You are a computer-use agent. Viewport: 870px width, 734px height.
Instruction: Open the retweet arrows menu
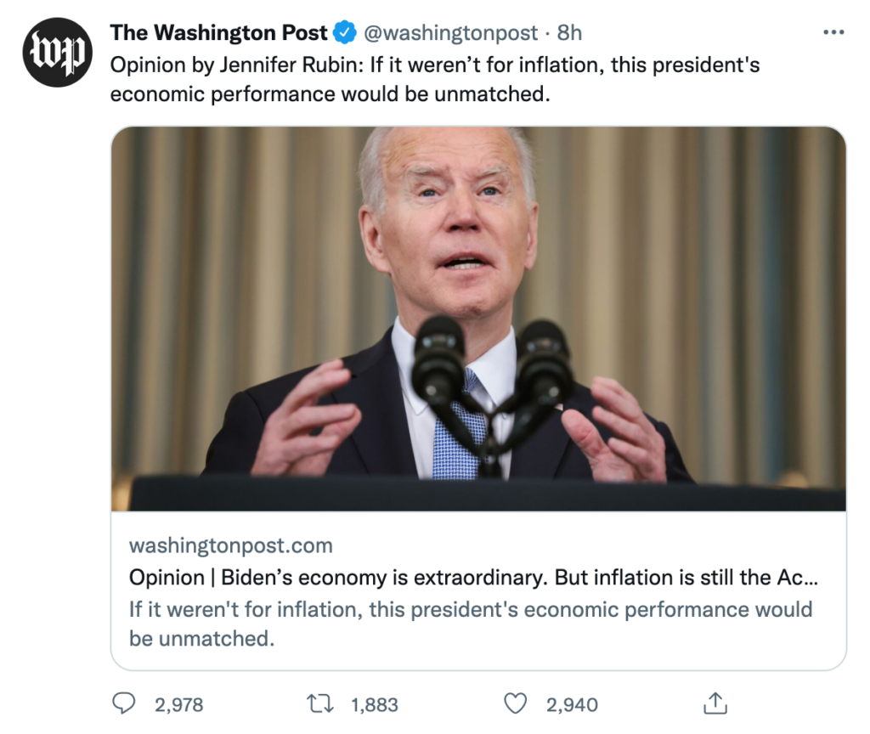pos(320,703)
